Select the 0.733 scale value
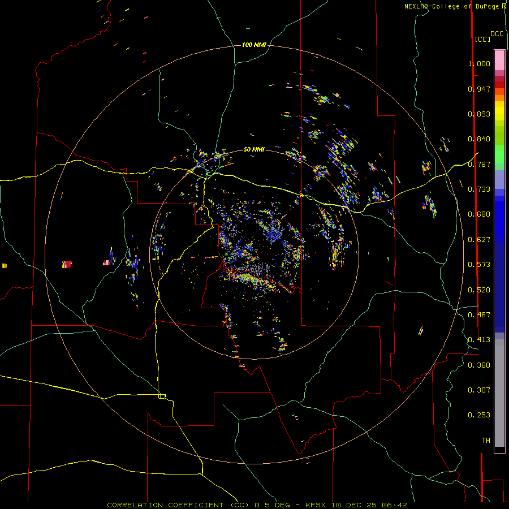Viewport: 509px width, 509px height. coord(479,189)
